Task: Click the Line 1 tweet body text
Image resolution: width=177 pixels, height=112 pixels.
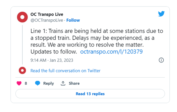Action: click(97, 41)
